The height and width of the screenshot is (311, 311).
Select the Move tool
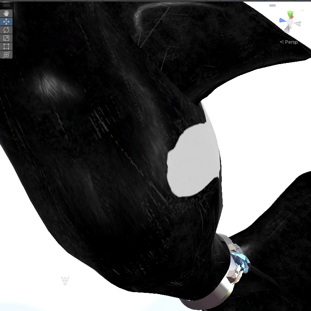click(x=6, y=22)
